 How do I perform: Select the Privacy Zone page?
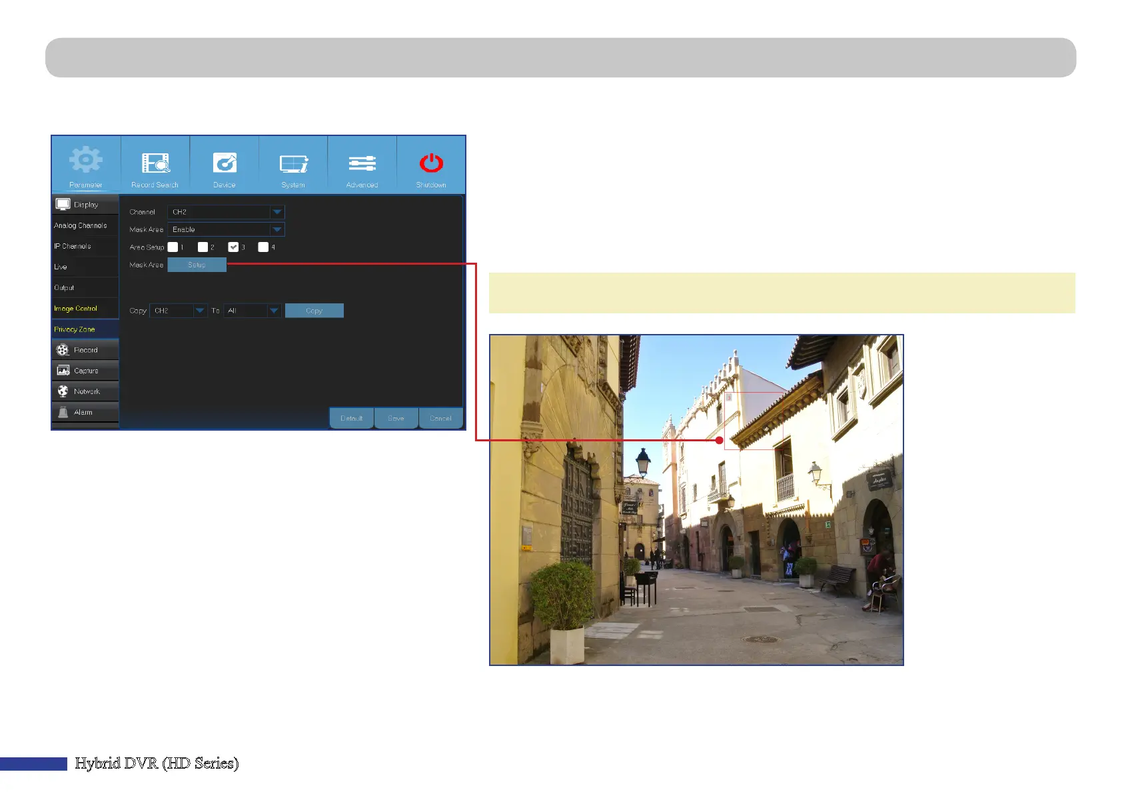tap(85, 329)
